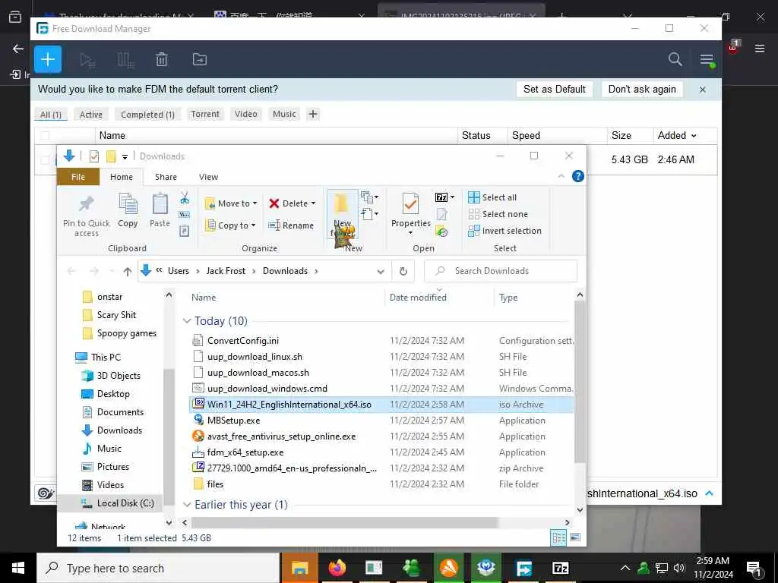778x583 pixels.
Task: Switch to the View ribbon tab
Action: tap(208, 177)
